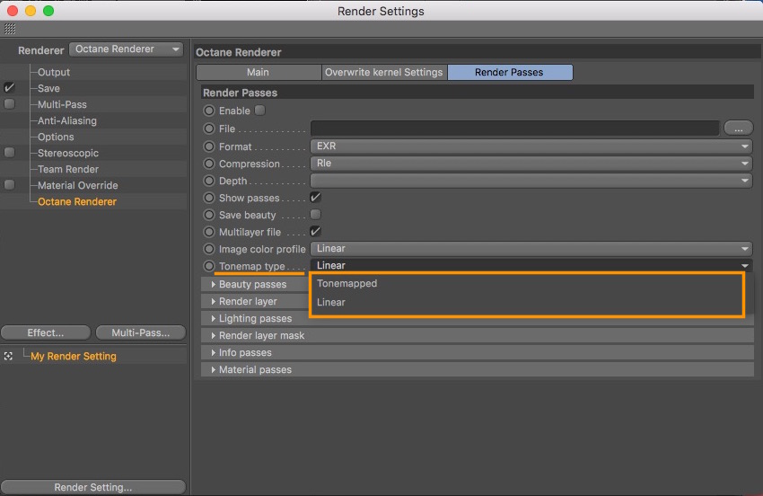Click the Render Setting... button
The image size is (763, 496).
click(x=93, y=487)
